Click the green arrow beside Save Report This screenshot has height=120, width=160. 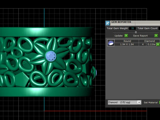coord(156,36)
